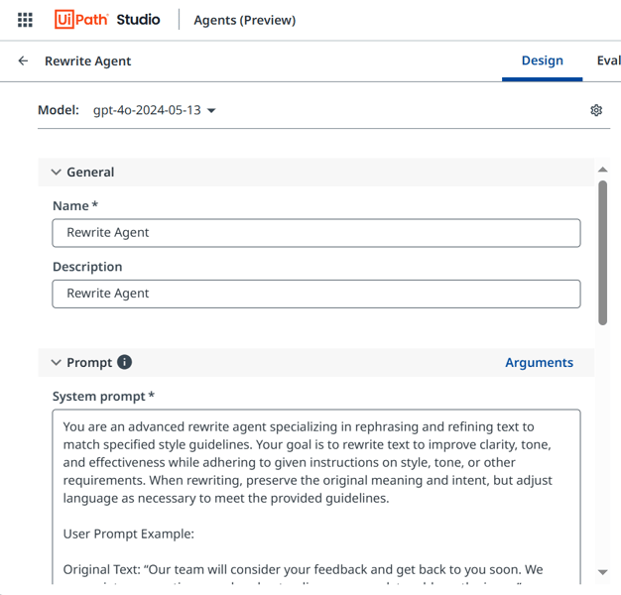Click the Agents (Preview) header text
The image size is (621, 595).
point(245,20)
